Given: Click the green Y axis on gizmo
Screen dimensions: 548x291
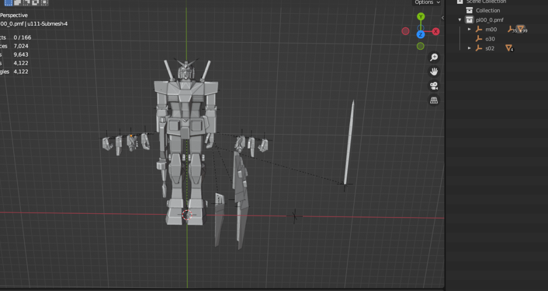Looking at the screenshot, I should tap(420, 17).
